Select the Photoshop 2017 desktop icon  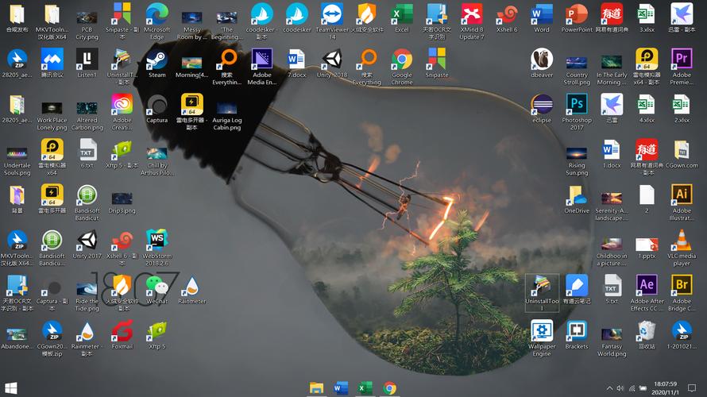(x=577, y=106)
